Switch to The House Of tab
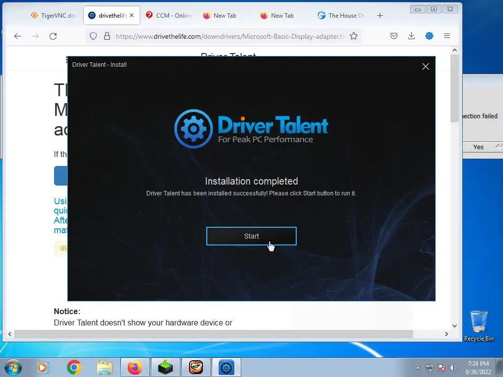This screenshot has width=503, height=377. tap(341, 15)
